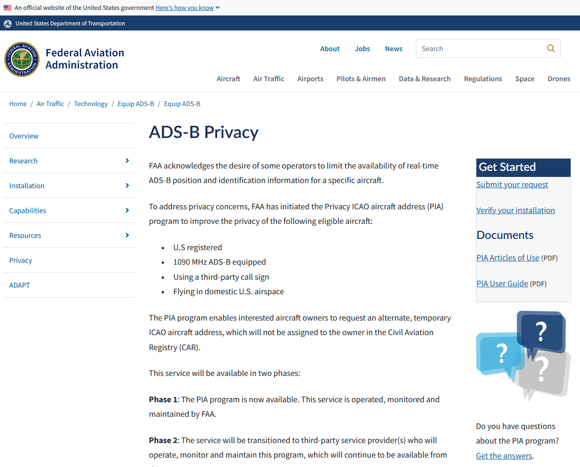Click "U.S registered" bullet text

tap(198, 247)
